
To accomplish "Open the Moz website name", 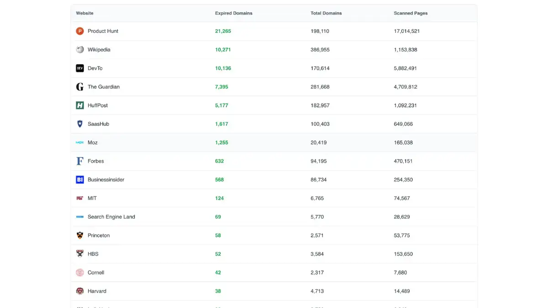I will click(93, 142).
